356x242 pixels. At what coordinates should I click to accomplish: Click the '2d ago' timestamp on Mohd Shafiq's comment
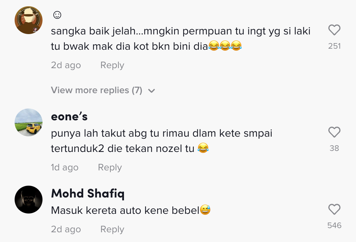[x=66, y=229]
